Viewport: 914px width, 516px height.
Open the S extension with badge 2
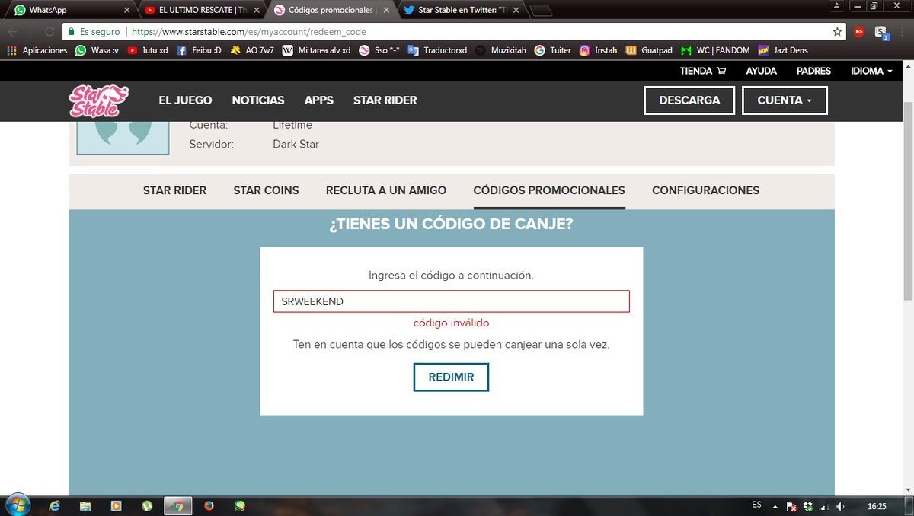pyautogui.click(x=881, y=32)
